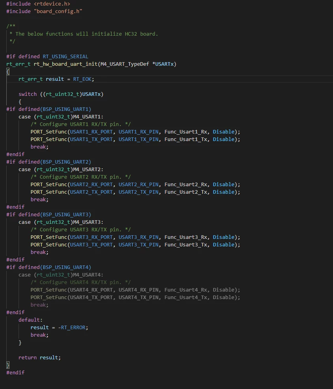This screenshot has width=333, height=389.
Task: Click the "board_config.h" include string
Action: click(x=58, y=11)
